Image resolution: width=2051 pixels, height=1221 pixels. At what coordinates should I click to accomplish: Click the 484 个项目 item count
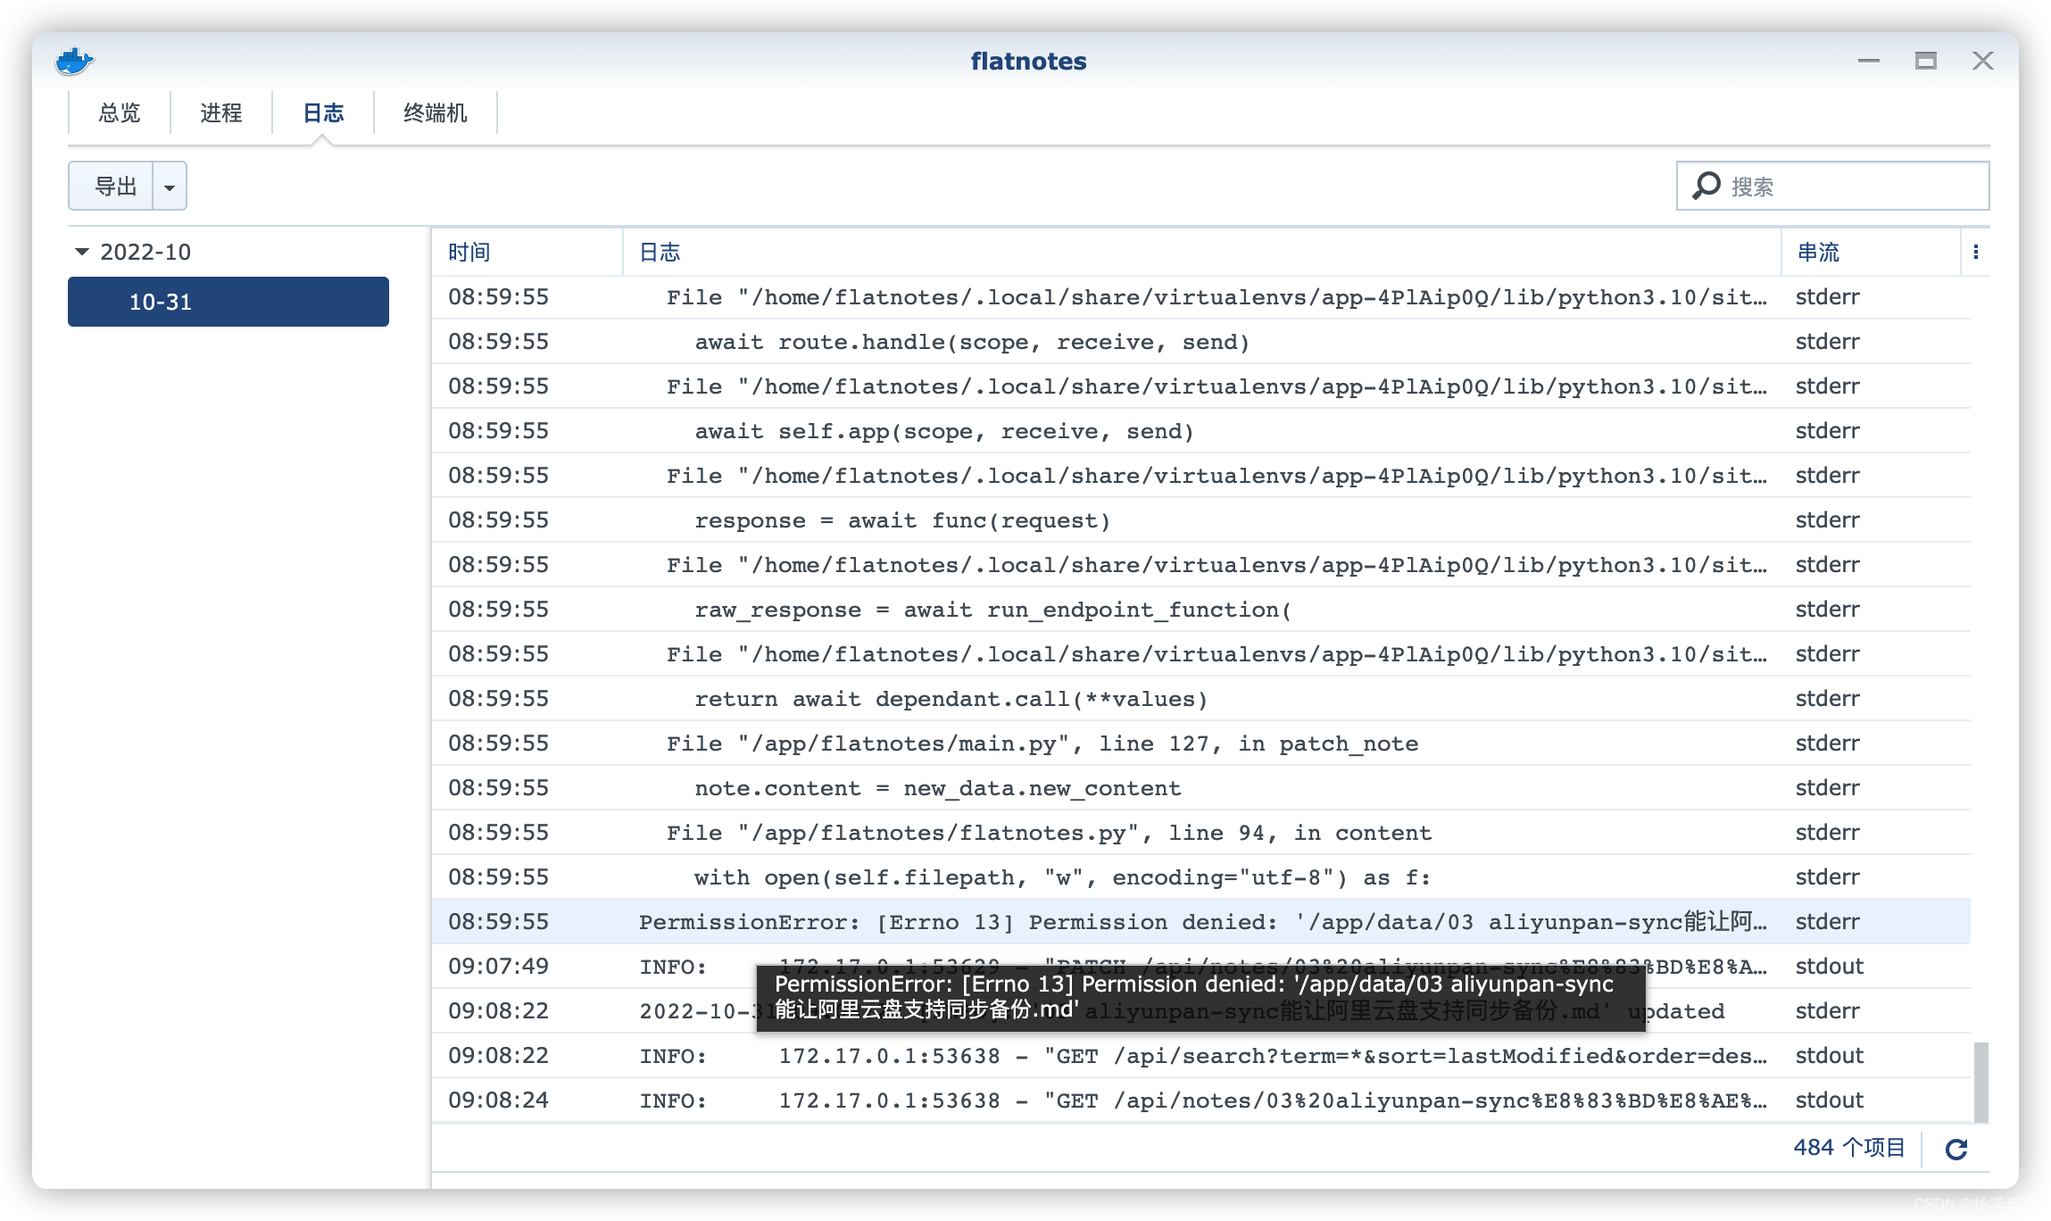click(x=1849, y=1148)
